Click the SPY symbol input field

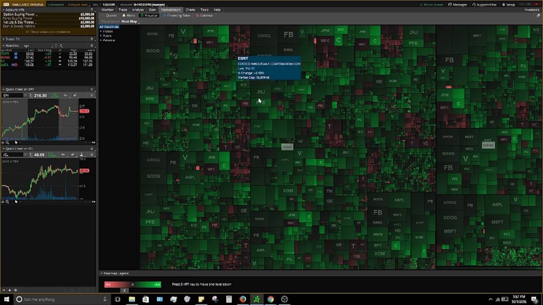point(12,95)
